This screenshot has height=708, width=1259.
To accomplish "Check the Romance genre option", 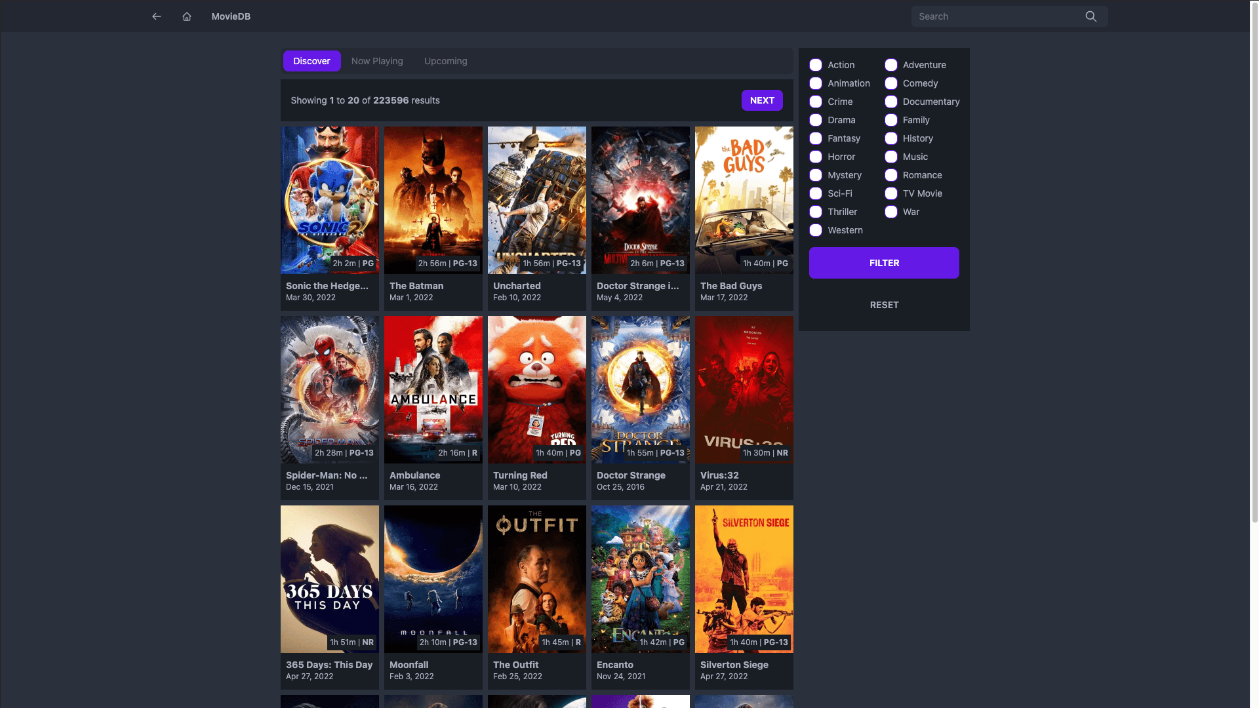I will 890,175.
